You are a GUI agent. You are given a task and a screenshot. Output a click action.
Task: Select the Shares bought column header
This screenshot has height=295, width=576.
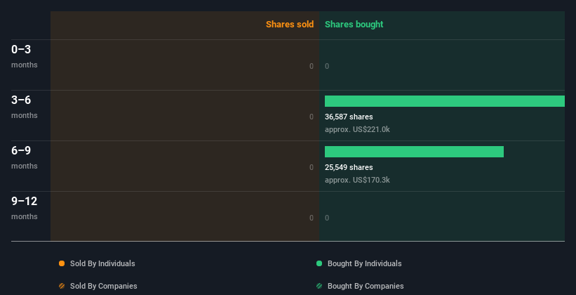point(354,25)
